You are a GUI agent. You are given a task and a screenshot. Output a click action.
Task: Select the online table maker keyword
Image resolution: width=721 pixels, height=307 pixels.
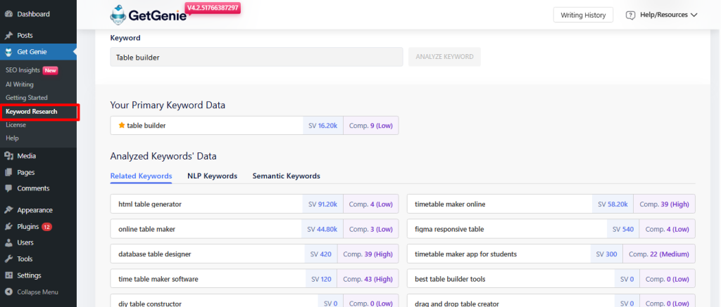click(254, 229)
